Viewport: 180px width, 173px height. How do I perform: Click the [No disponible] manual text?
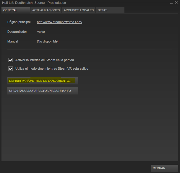[48, 41]
